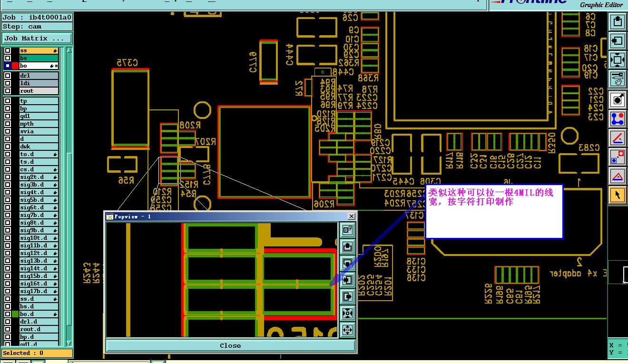The image size is (628, 363).
Task: Open the wrench and palette settings icon
Action: coord(618,79)
